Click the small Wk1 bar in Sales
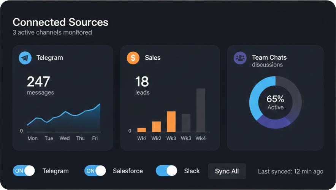The height and width of the screenshot is (190, 336). (141, 130)
